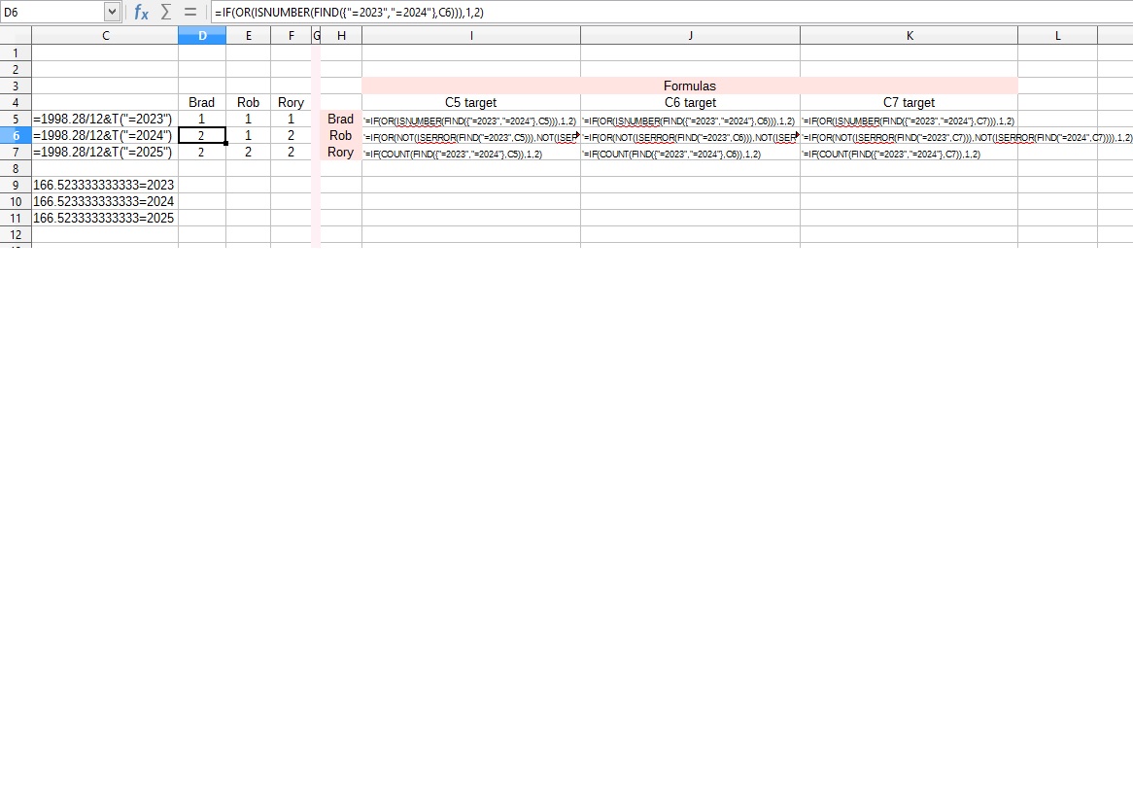Click the "C7 target" heading cell
Screen dimensions: 1133x793
(909, 102)
